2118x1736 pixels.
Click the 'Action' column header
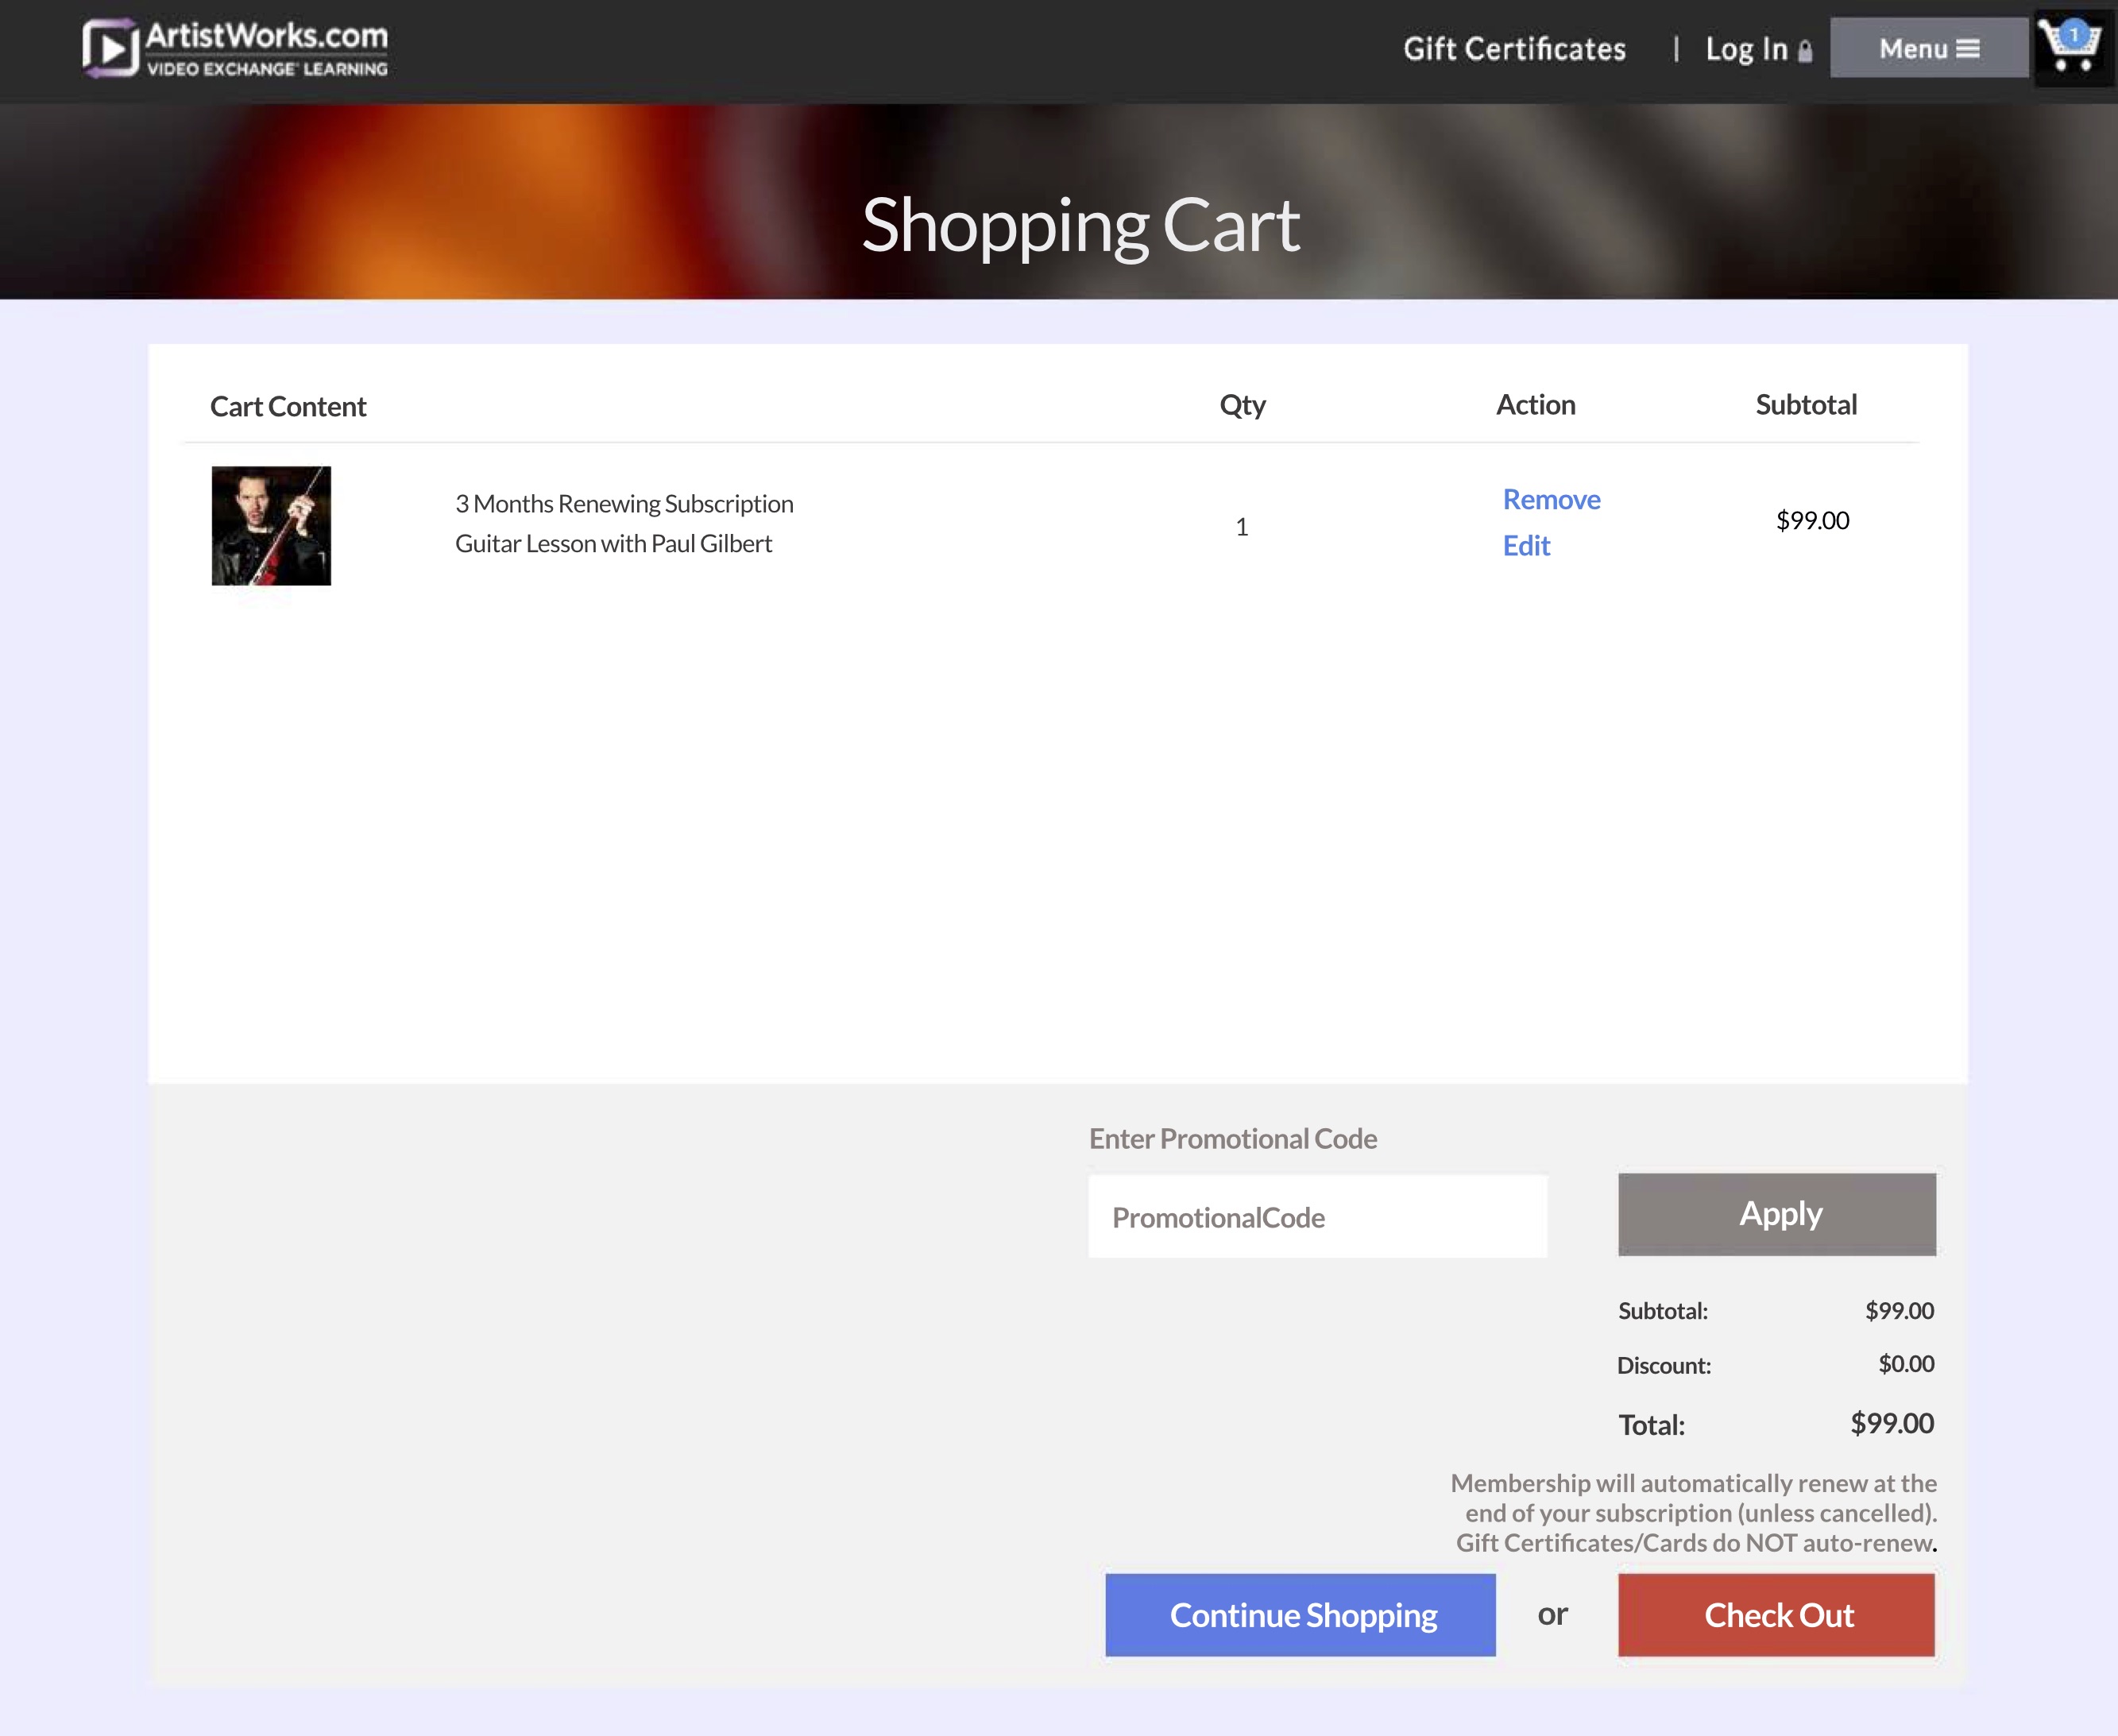coord(1535,405)
